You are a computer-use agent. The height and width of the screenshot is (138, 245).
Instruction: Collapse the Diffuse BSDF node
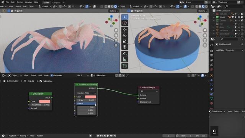[31, 94]
